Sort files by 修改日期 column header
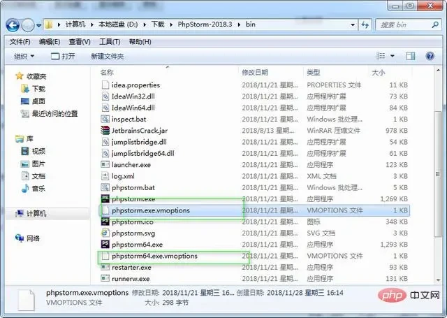The height and width of the screenshot is (318, 447). coord(257,72)
